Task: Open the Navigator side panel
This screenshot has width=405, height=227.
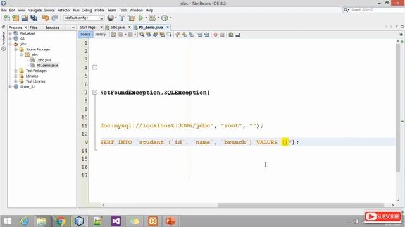Action: pos(3,41)
